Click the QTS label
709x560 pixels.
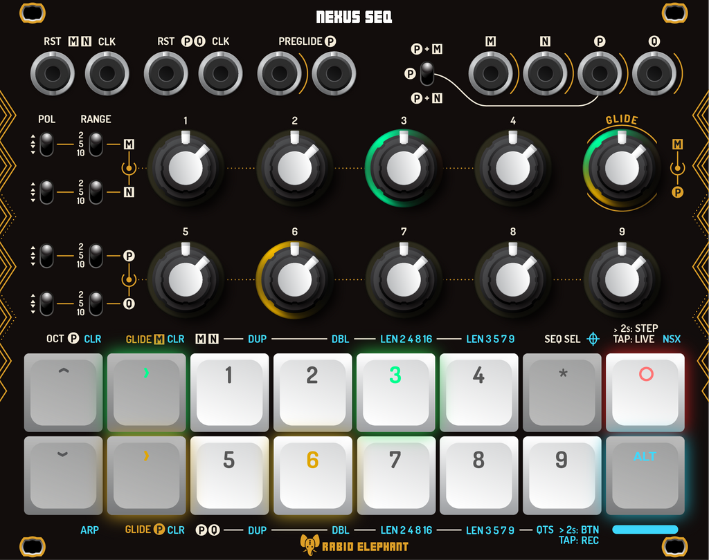(545, 530)
